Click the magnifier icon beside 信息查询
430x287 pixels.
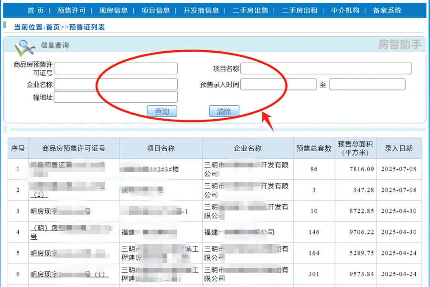pos(25,46)
